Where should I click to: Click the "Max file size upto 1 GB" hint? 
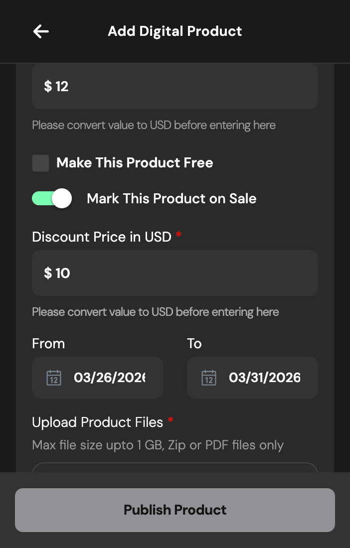(158, 445)
